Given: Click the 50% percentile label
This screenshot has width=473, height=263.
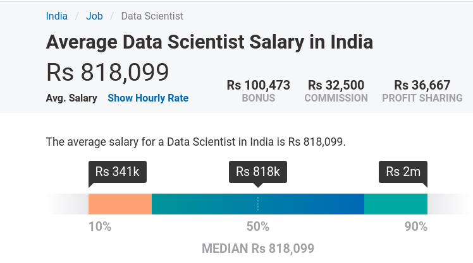Looking at the screenshot, I should [x=258, y=226].
